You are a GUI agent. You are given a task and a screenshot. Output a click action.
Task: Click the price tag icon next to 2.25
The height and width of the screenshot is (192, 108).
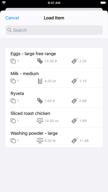[75, 61]
